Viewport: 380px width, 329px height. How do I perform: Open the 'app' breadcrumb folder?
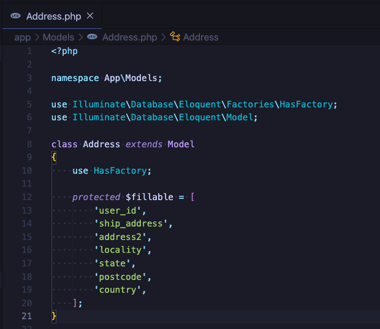tap(22, 37)
